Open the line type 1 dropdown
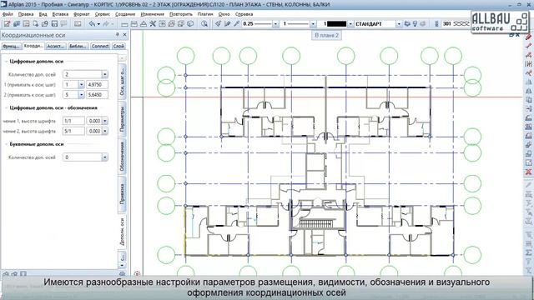534x300 pixels. [313, 24]
